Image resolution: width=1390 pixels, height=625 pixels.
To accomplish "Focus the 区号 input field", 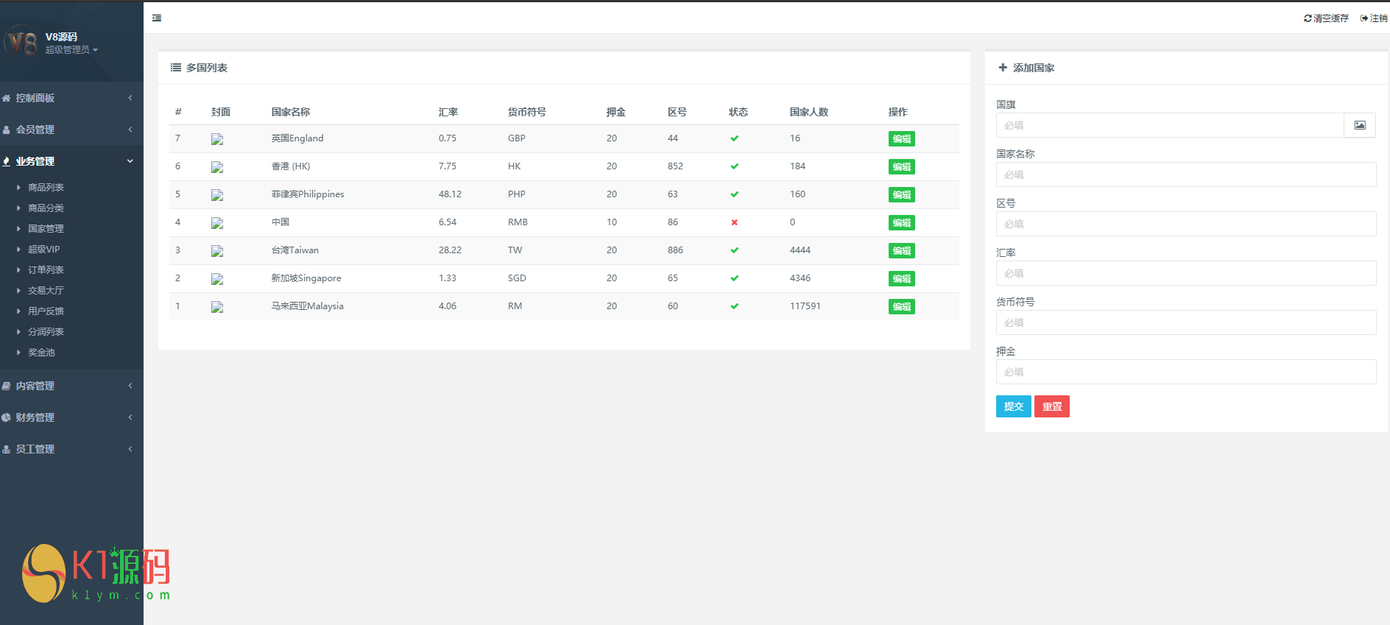I will coord(1186,224).
